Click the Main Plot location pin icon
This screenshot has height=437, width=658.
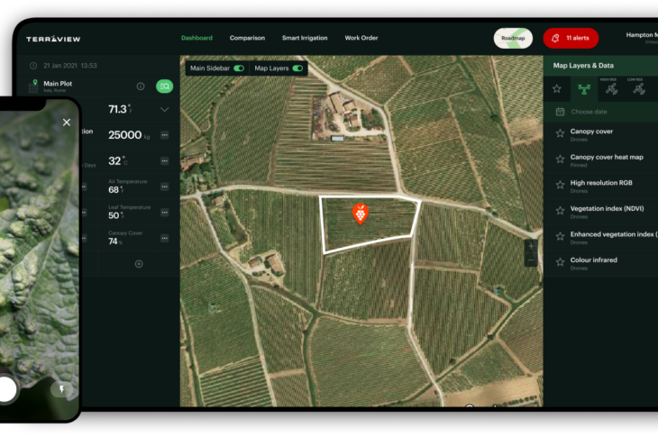(x=35, y=83)
